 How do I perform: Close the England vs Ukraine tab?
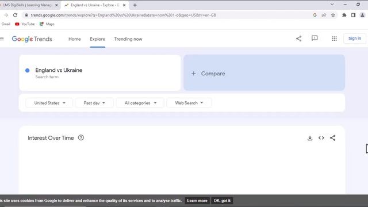(x=124, y=5)
